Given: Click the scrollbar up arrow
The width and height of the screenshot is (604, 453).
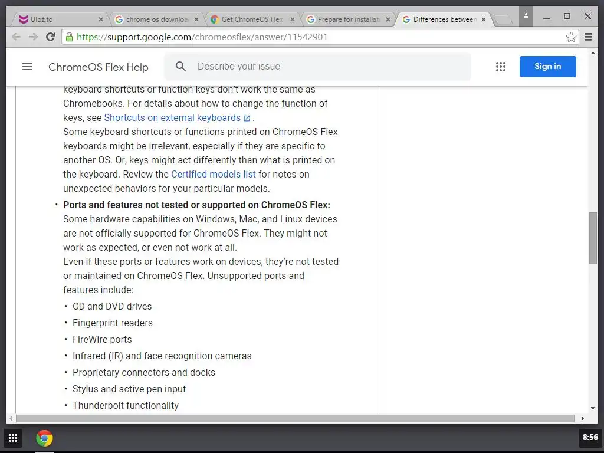Looking at the screenshot, I should tap(593, 53).
